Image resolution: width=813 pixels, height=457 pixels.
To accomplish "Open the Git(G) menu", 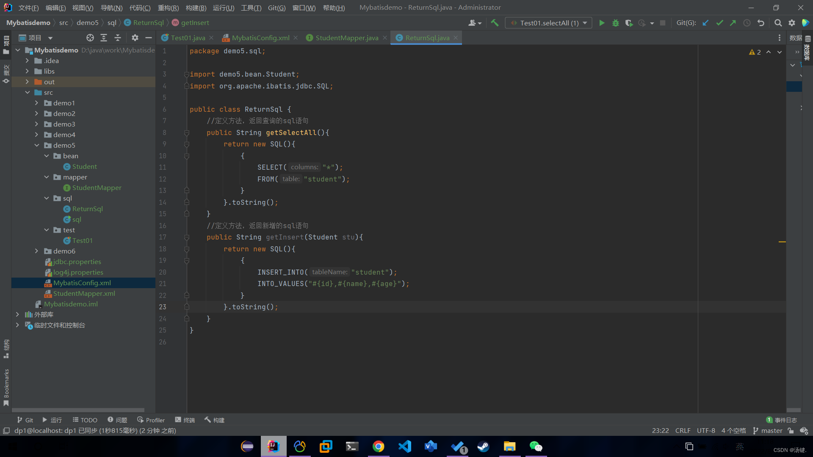I will 277,8.
